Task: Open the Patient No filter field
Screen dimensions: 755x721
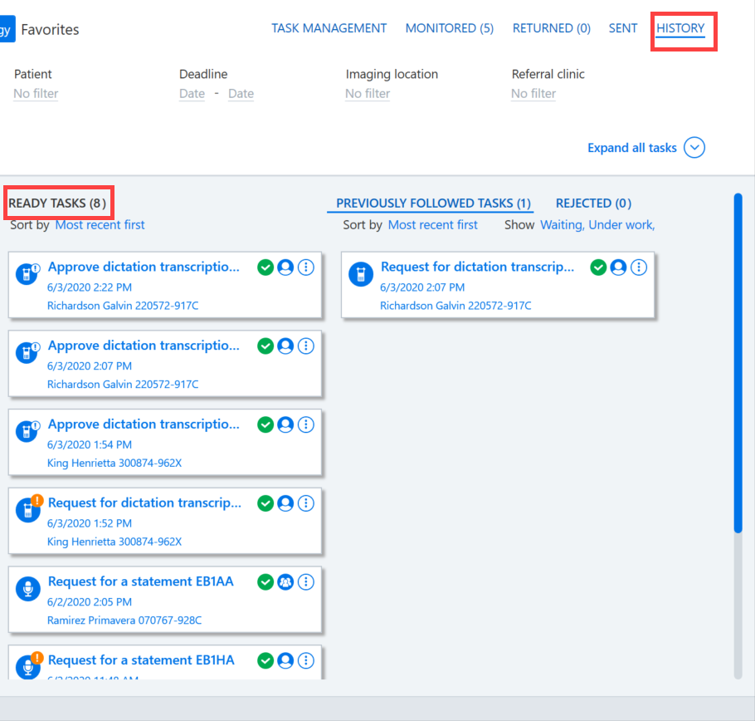Action: (x=36, y=94)
